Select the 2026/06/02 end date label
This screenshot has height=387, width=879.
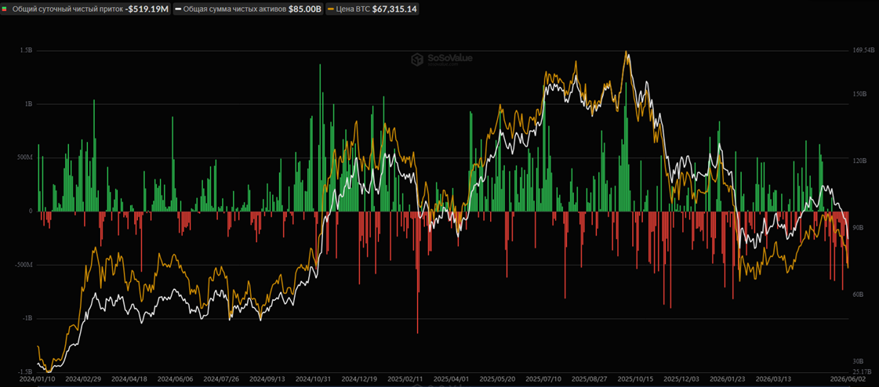[x=845, y=379]
